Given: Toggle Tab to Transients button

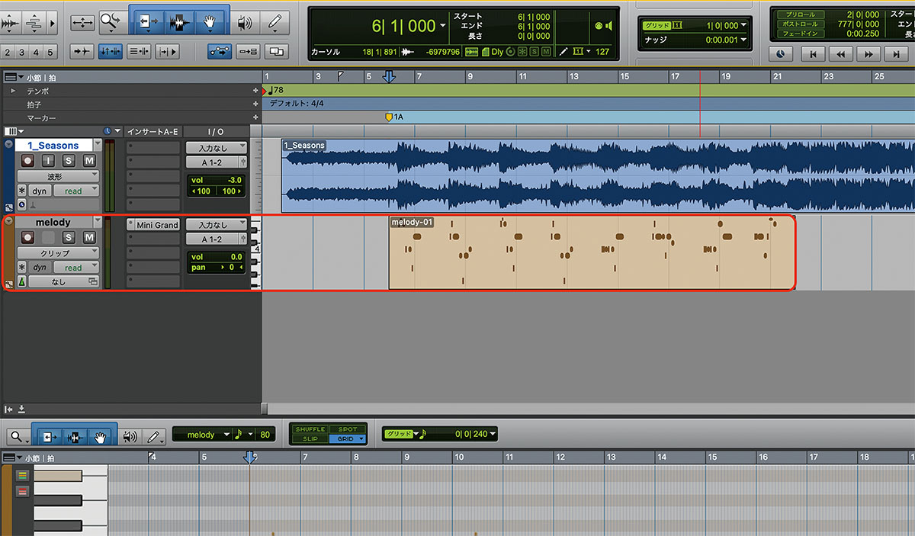Looking at the screenshot, I should pyautogui.click(x=81, y=52).
